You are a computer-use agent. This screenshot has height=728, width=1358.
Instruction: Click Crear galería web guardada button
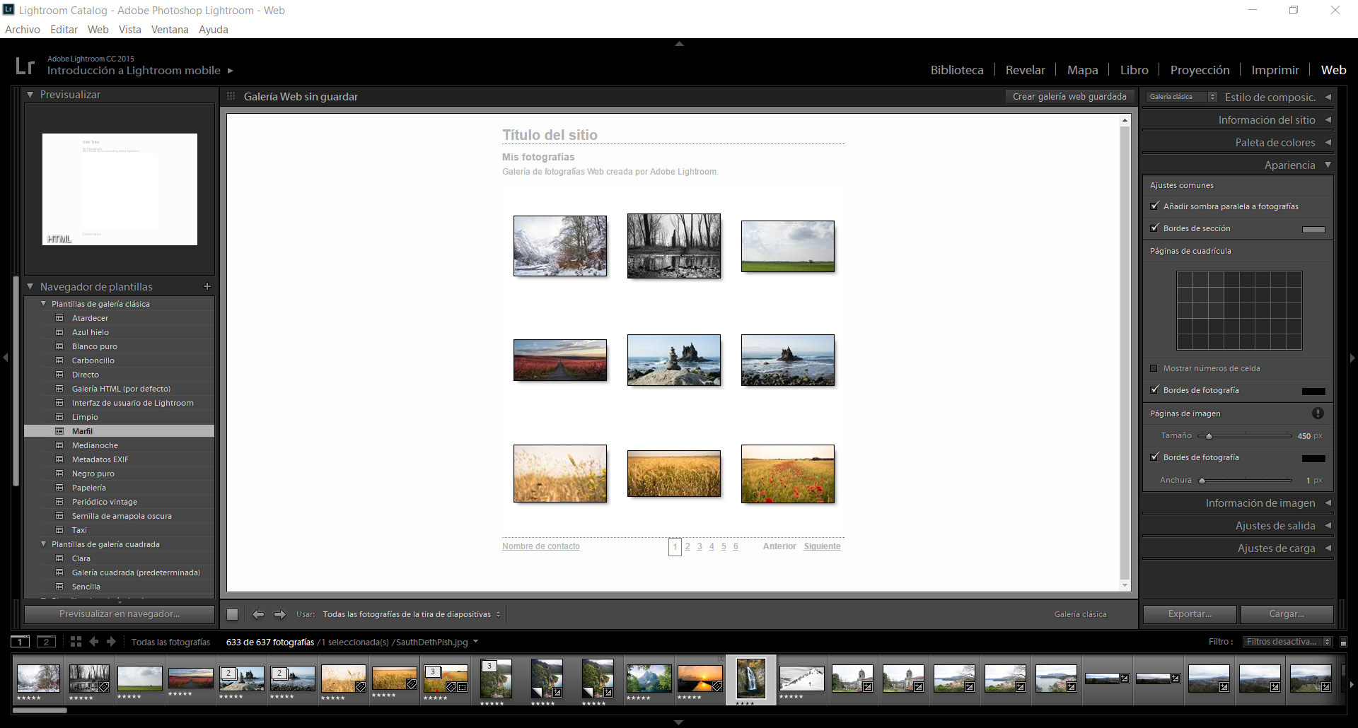click(x=1069, y=97)
